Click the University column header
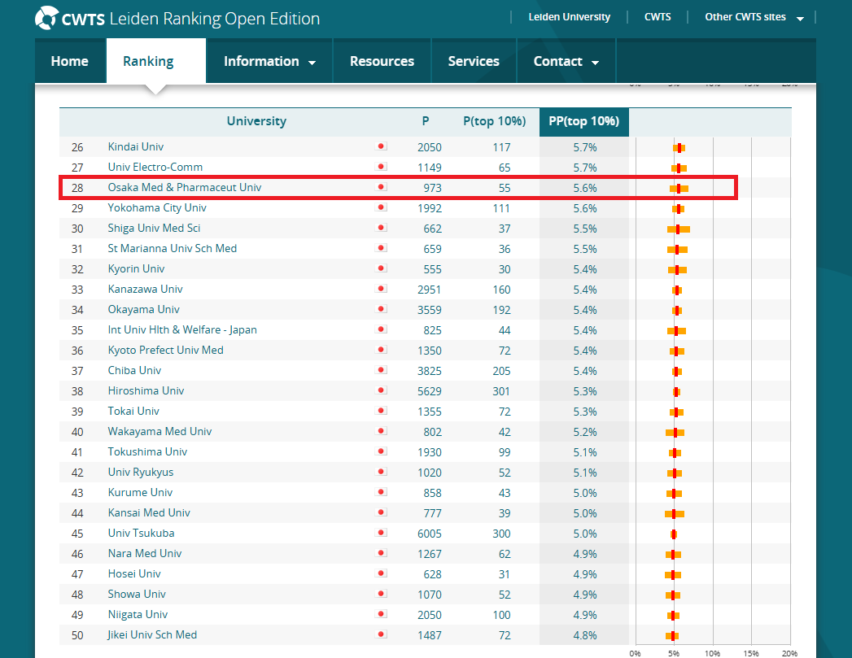The width and height of the screenshot is (852, 658). point(256,121)
